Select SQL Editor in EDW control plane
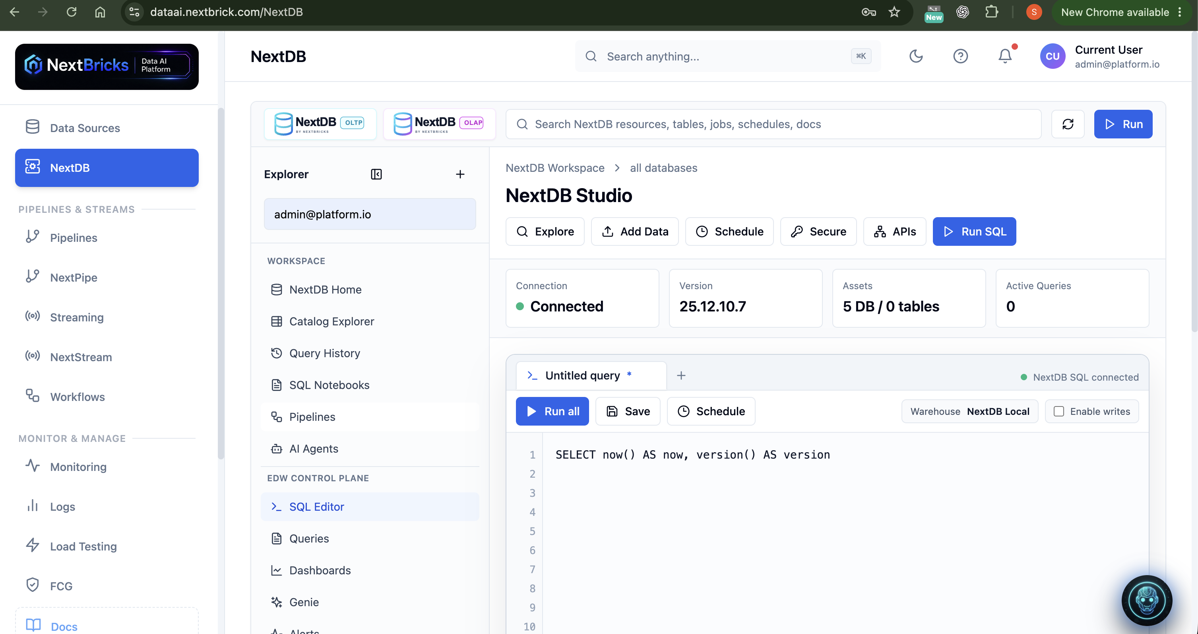The image size is (1198, 634). click(370, 506)
